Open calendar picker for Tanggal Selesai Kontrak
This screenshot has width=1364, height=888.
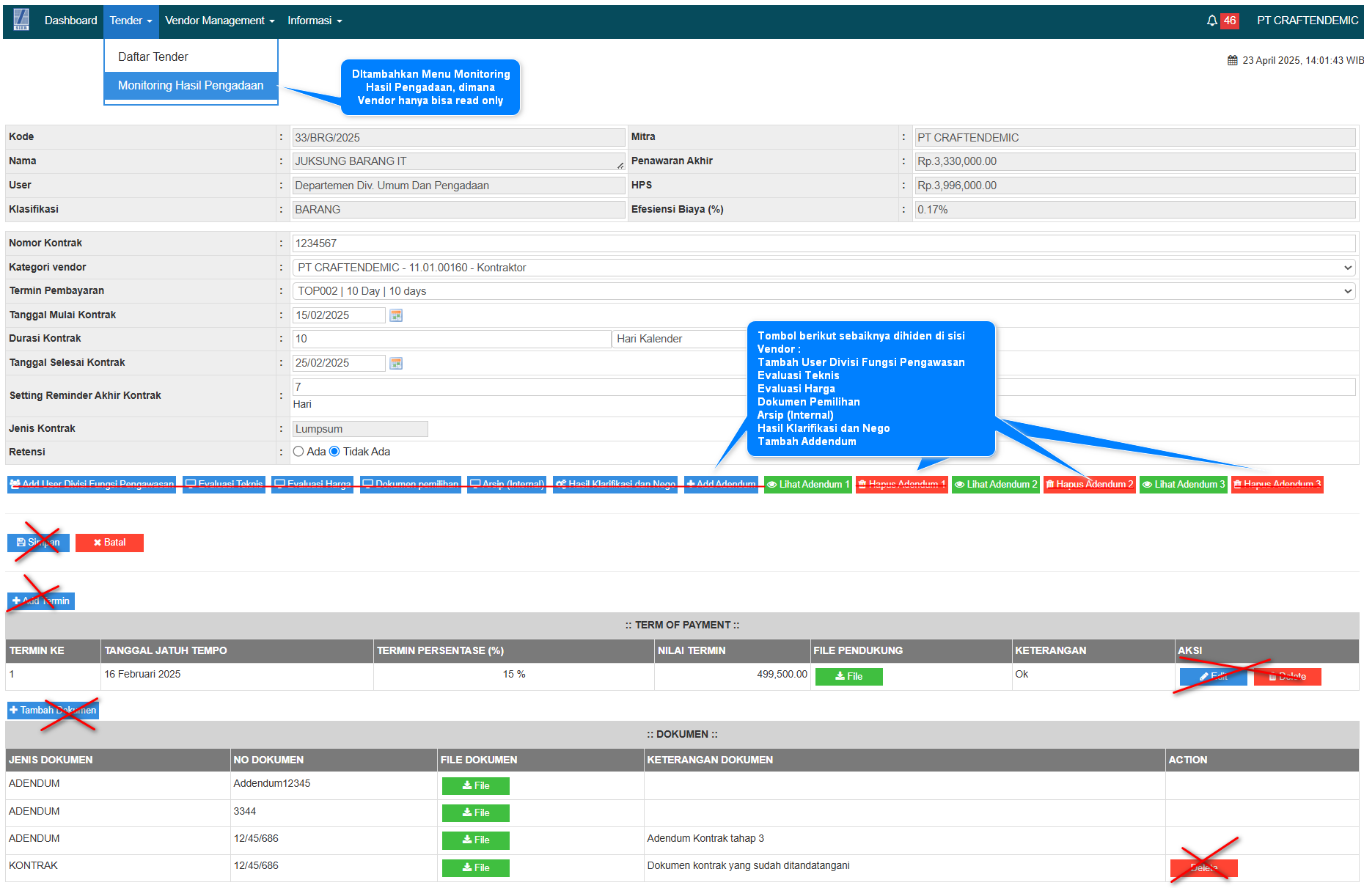point(396,363)
